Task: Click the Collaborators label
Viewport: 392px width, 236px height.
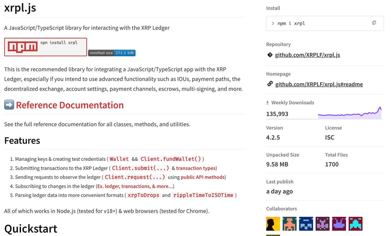Action: [x=281, y=209]
